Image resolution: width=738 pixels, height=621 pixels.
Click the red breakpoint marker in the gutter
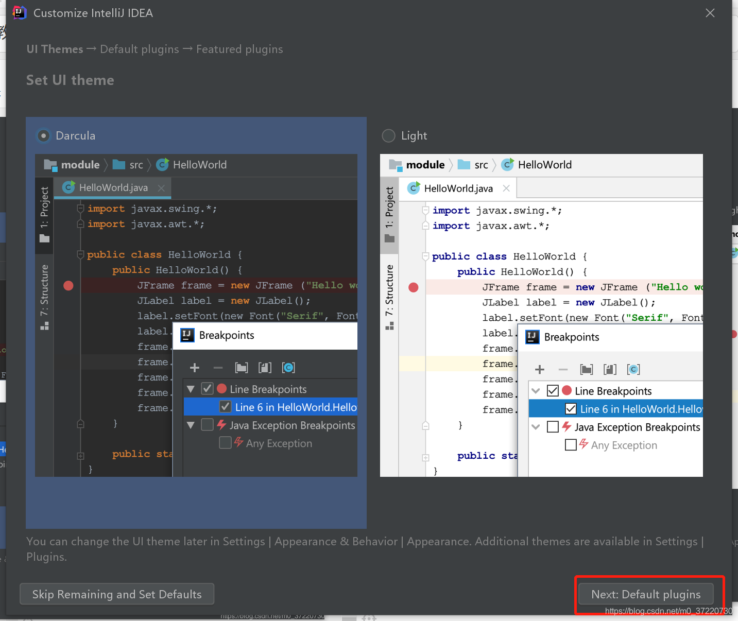68,285
